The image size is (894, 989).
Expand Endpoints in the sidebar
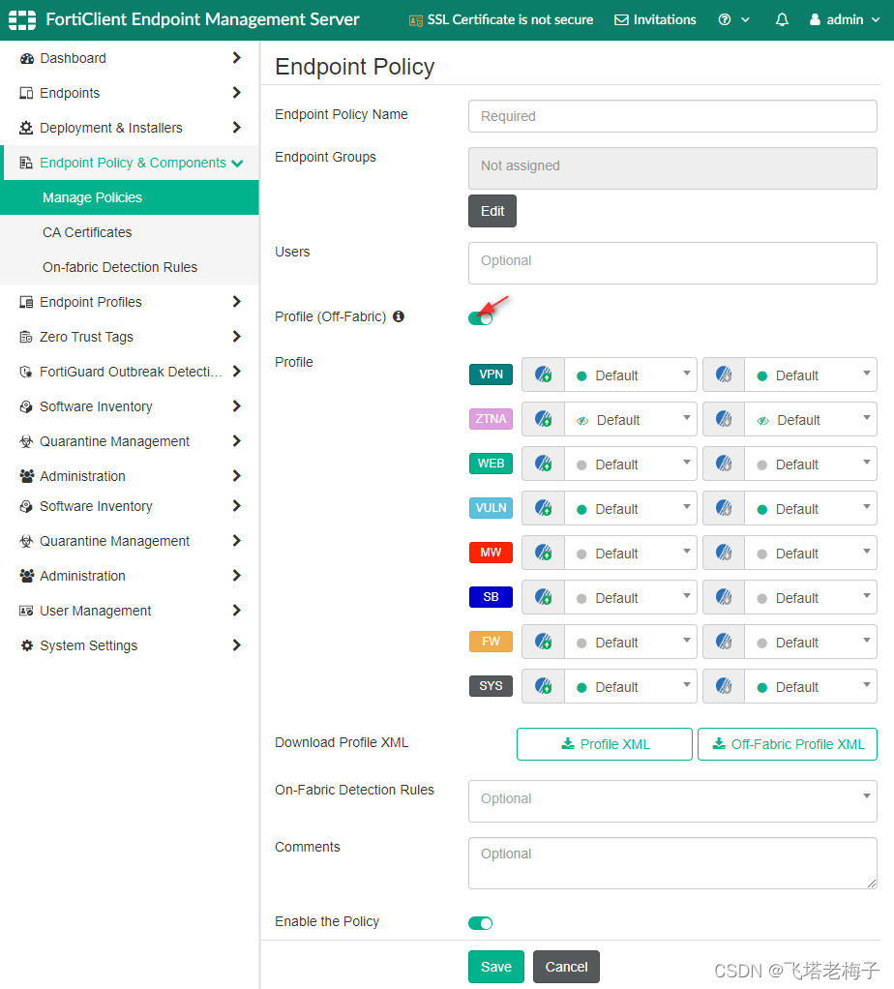[130, 93]
